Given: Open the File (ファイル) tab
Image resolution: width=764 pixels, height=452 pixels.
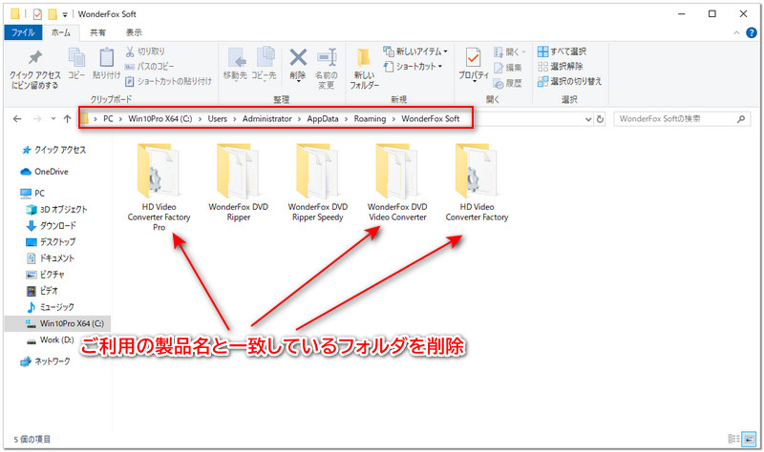Looking at the screenshot, I should click(x=23, y=32).
